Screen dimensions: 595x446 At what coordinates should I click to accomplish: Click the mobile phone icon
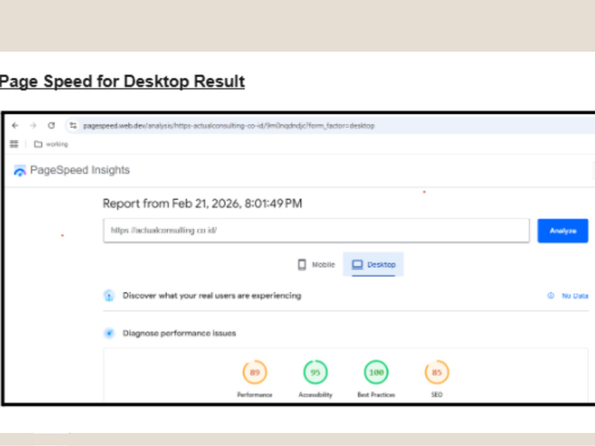302,265
